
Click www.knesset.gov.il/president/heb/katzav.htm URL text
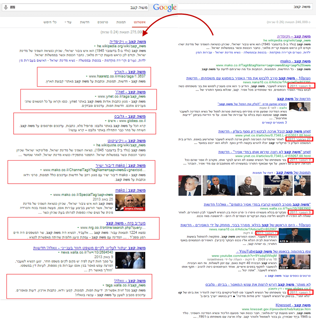pyautogui.click(x=276, y=309)
